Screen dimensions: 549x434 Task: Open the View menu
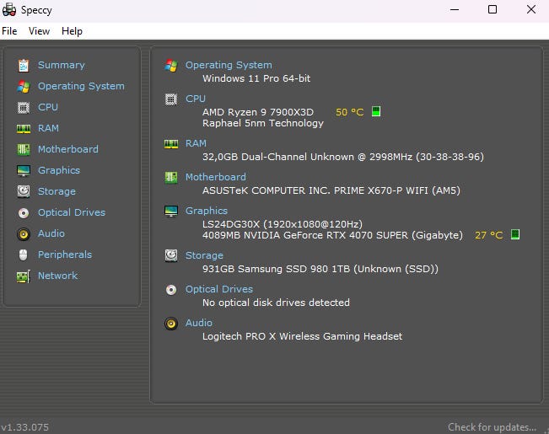click(x=39, y=31)
